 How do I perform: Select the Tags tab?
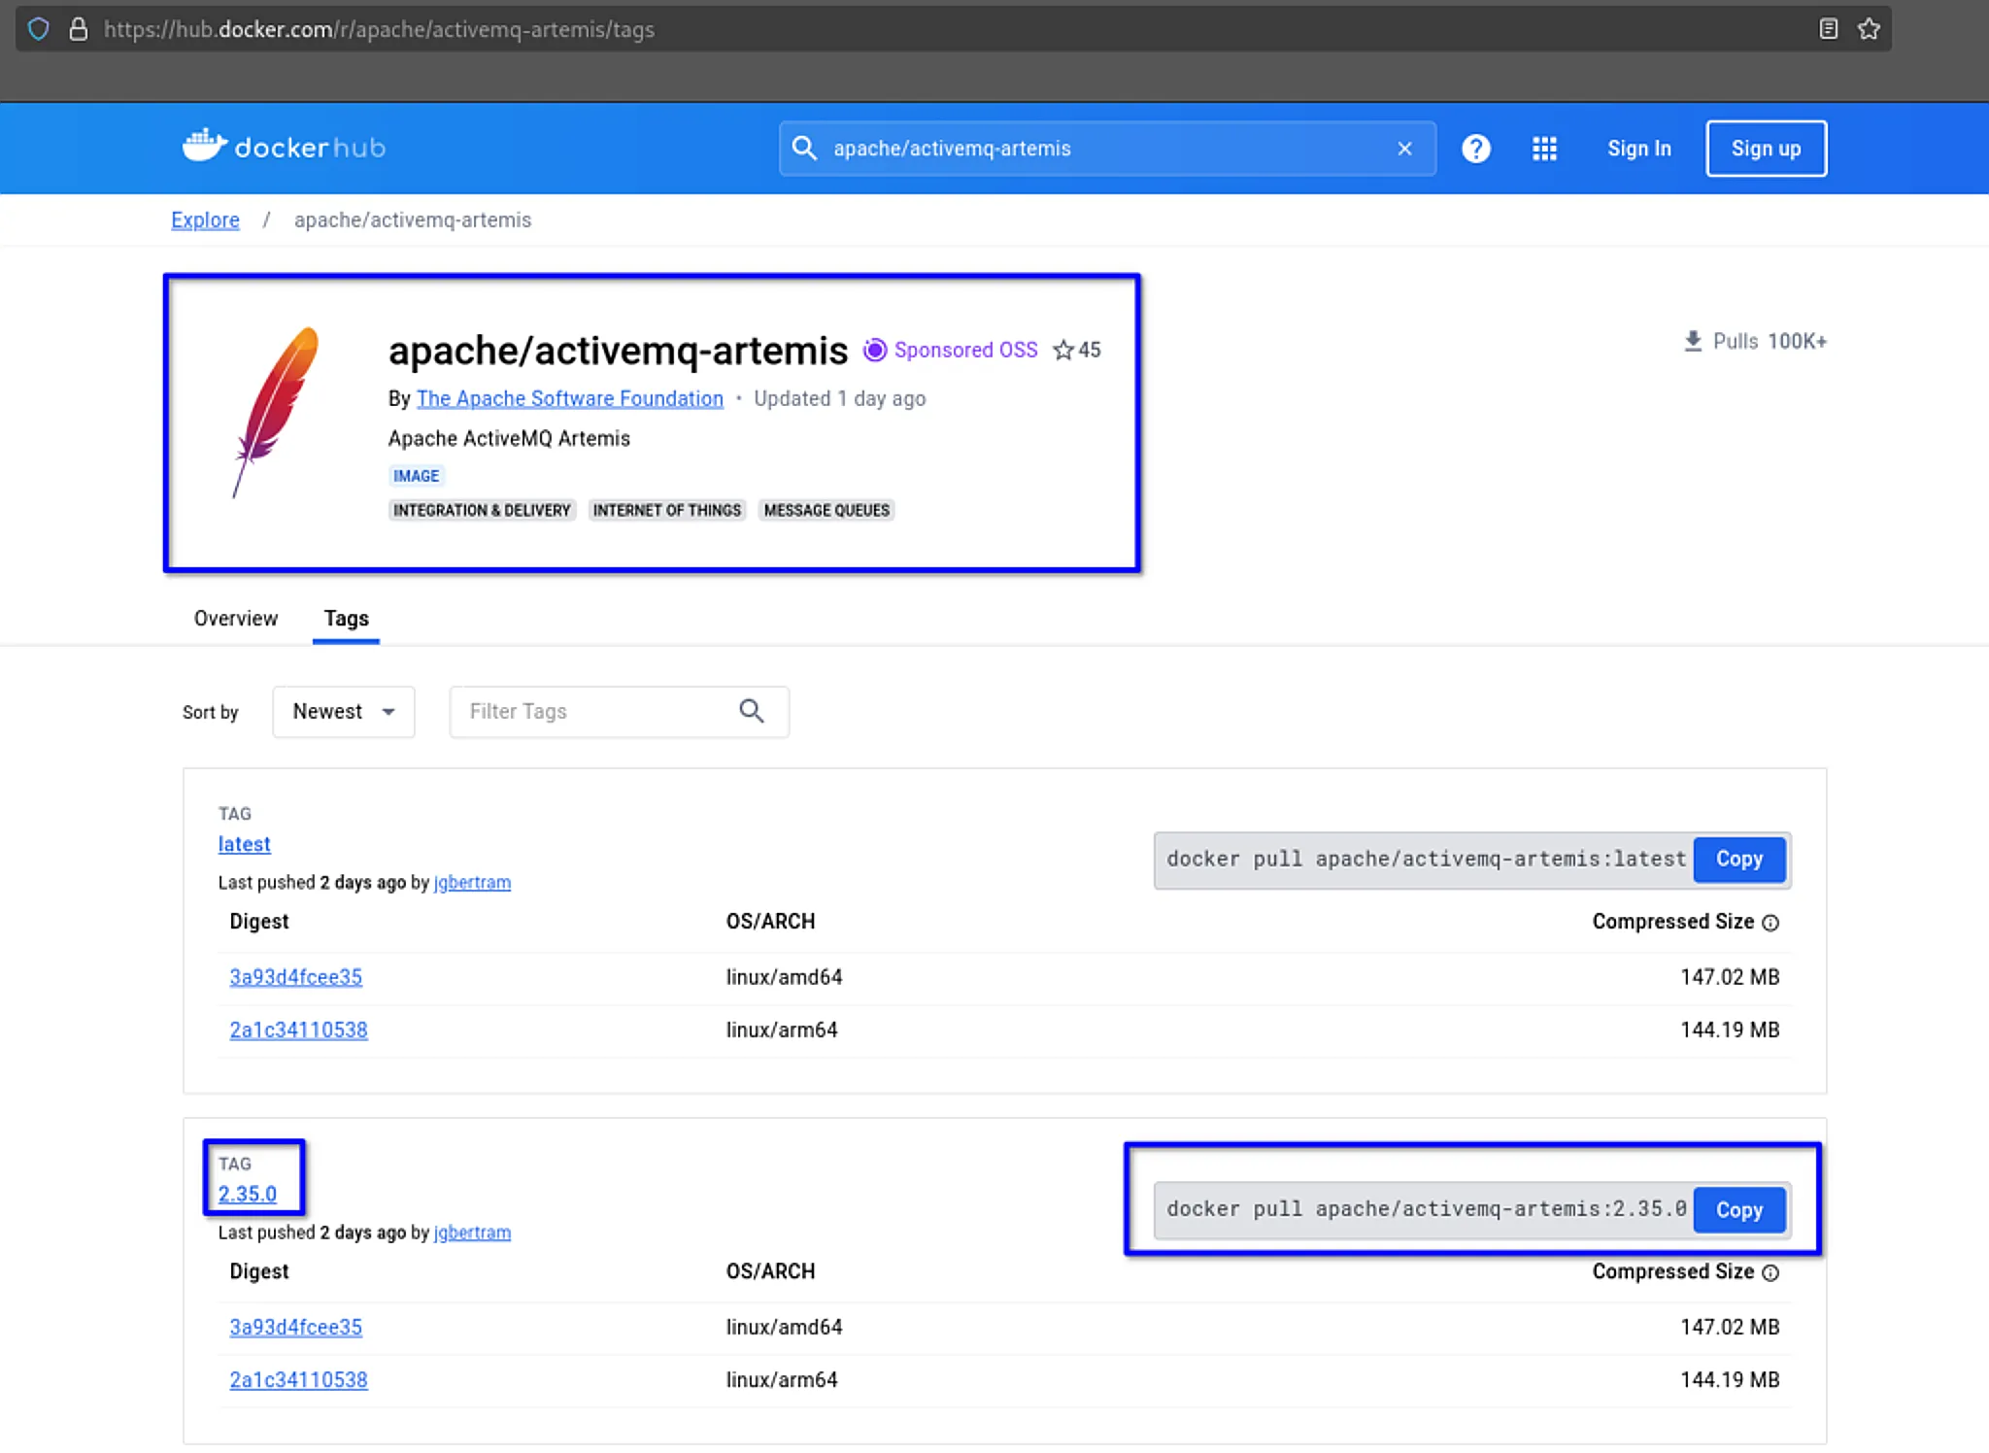click(346, 619)
